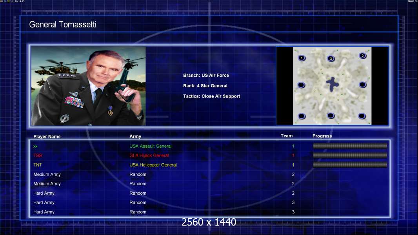The height and width of the screenshot is (235, 418).
Task: Click the "General Tomassetti" title
Action: [63, 25]
